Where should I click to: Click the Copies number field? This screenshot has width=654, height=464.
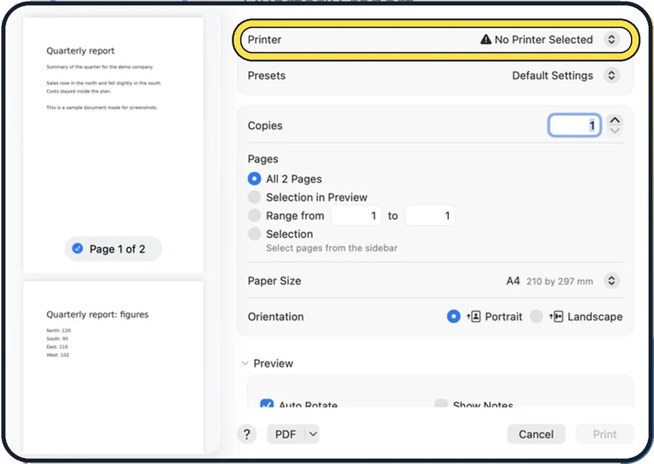click(574, 125)
